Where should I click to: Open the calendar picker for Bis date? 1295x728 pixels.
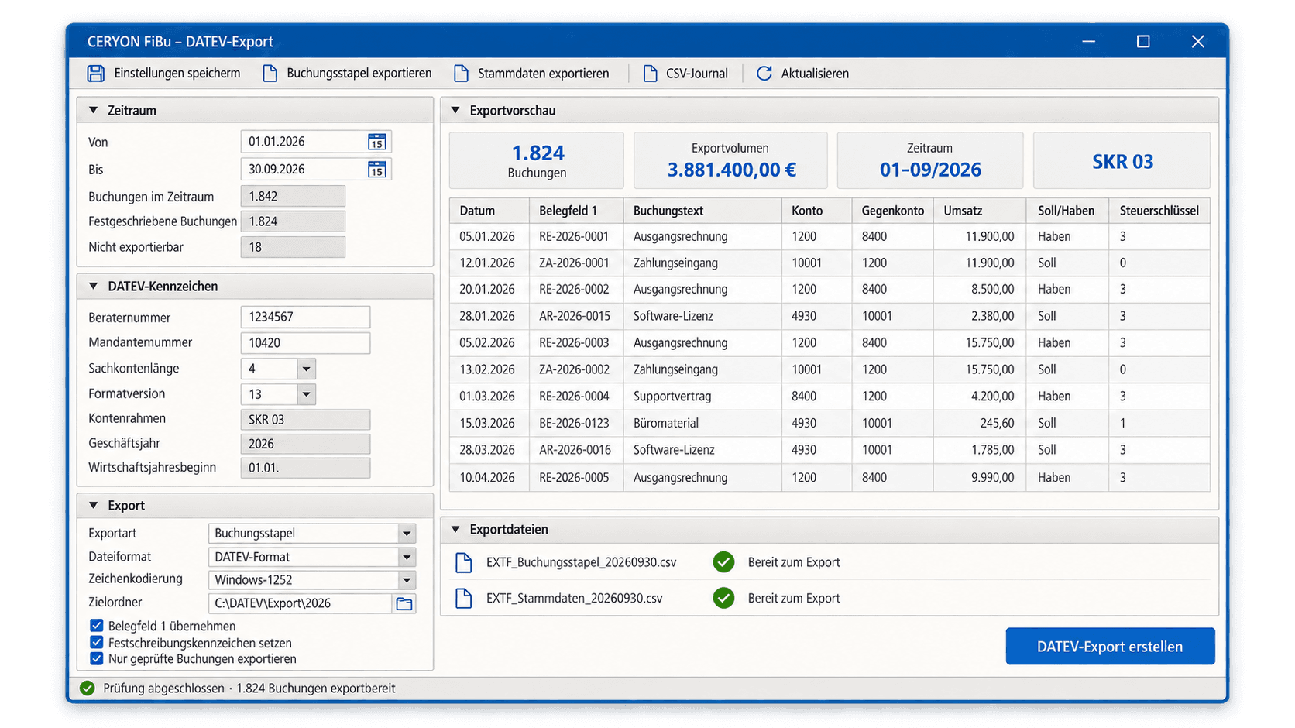[x=376, y=170]
